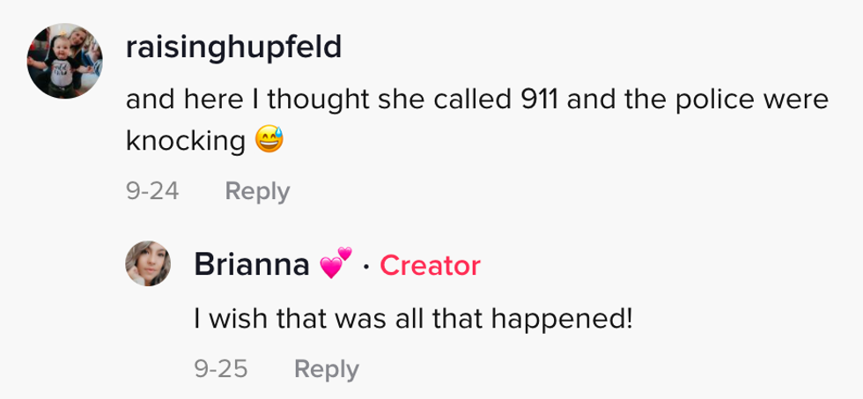Click the word "knocking" in the comment
The width and height of the screenshot is (863, 399).
[185, 141]
